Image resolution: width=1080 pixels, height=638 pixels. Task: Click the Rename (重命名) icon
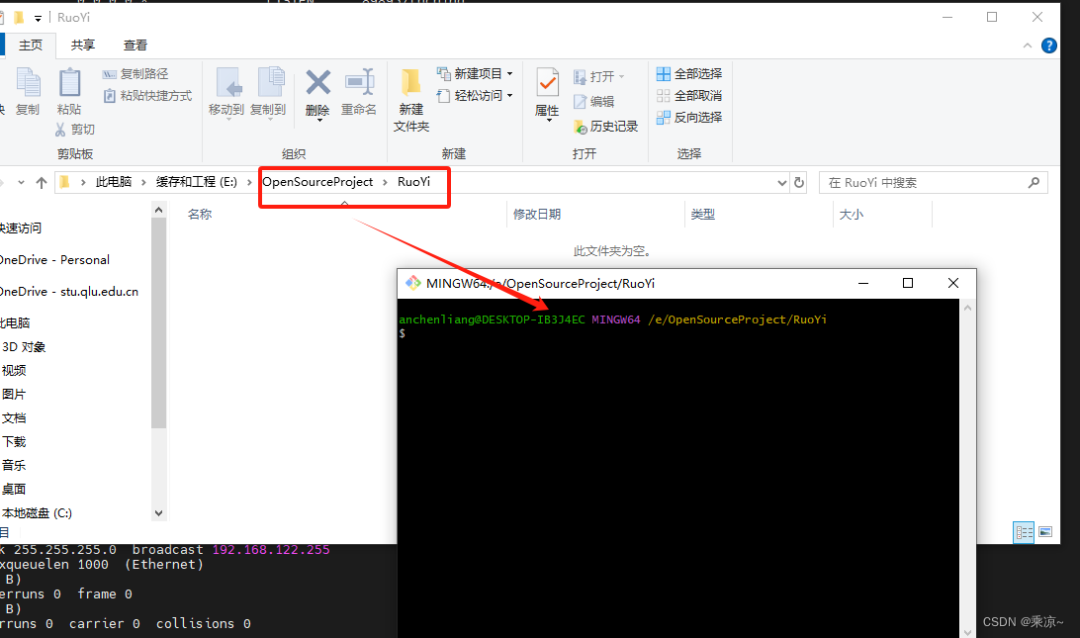pyautogui.click(x=359, y=83)
